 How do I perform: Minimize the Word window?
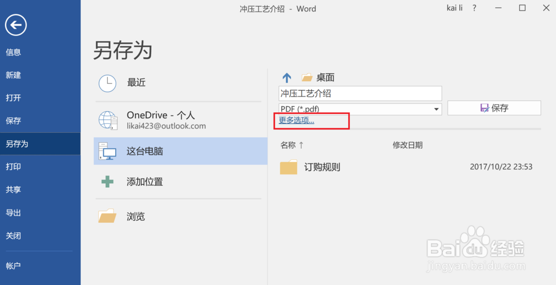(498, 8)
